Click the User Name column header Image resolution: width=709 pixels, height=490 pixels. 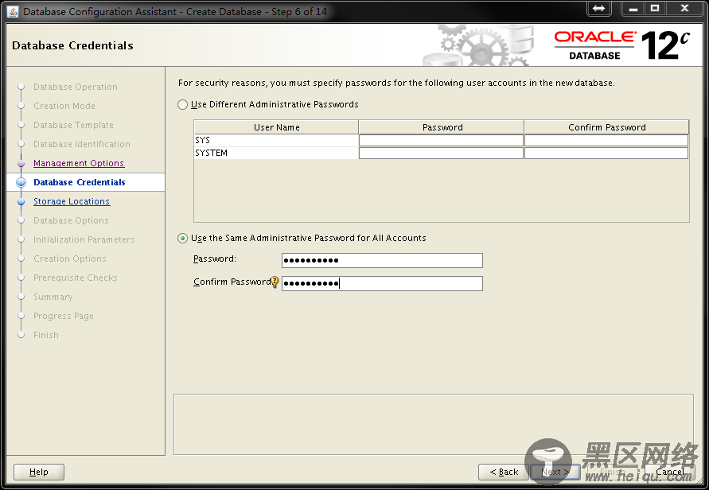[x=276, y=127]
